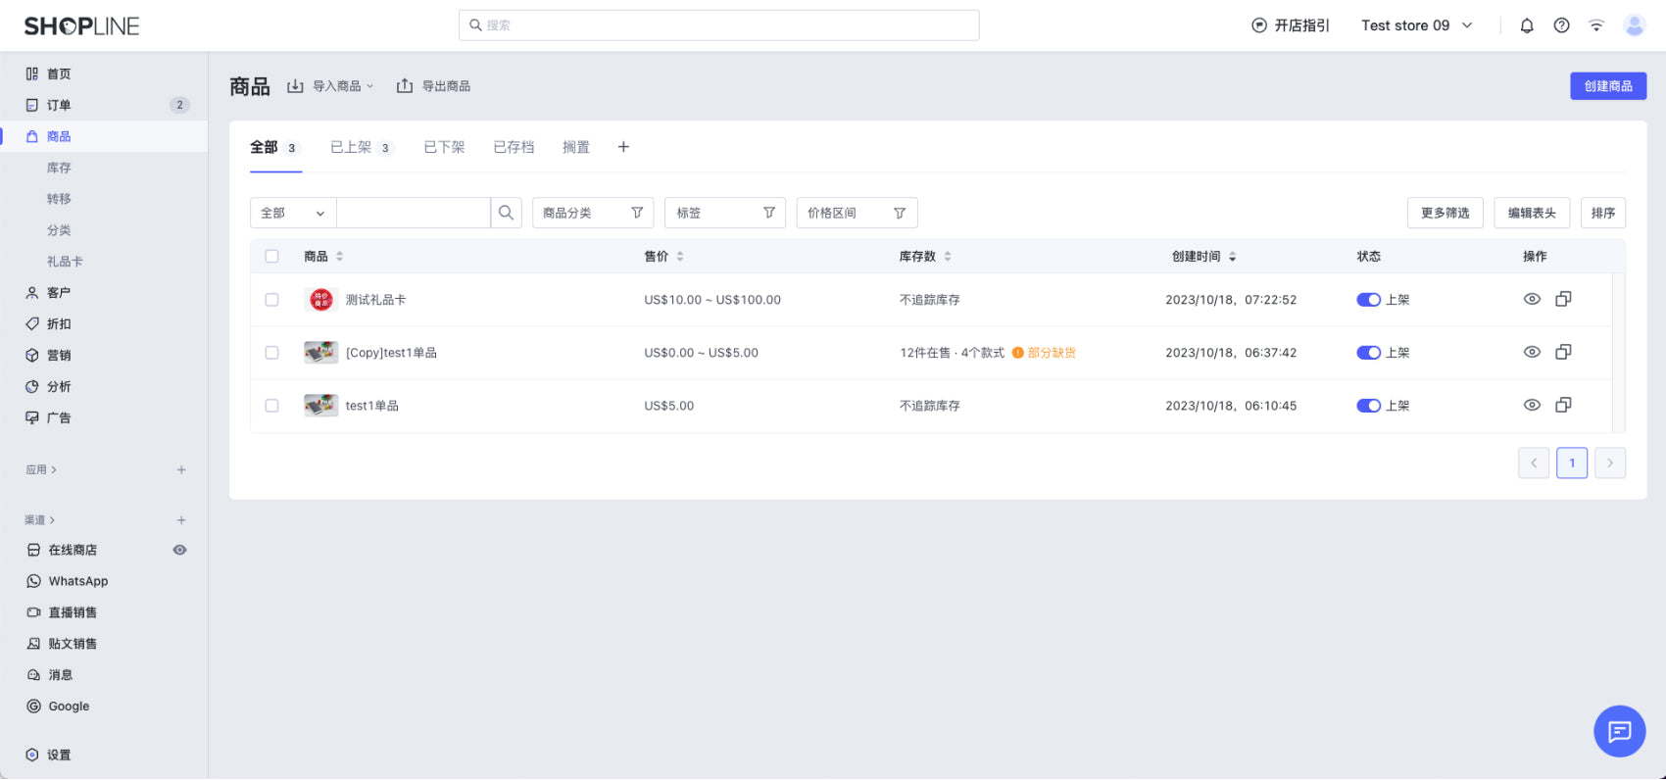The height and width of the screenshot is (780, 1666).
Task: Click the notification bell icon
Action: pos(1527,25)
